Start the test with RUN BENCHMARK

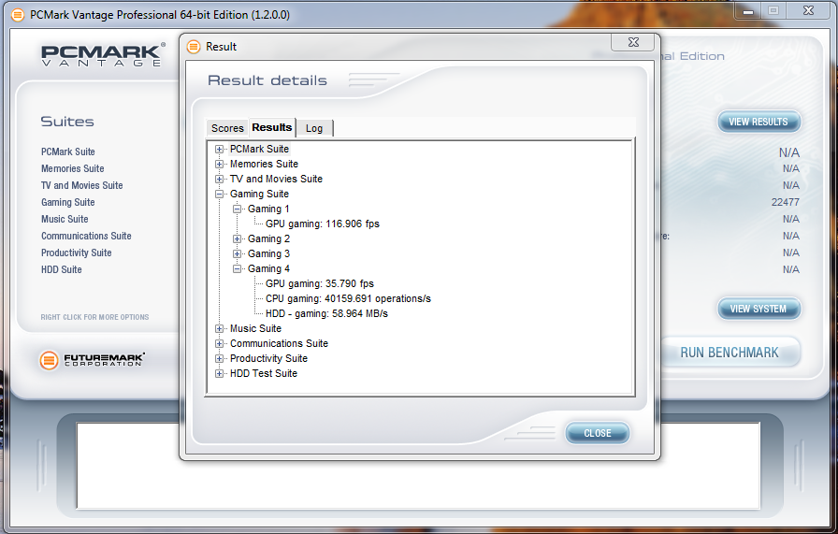730,353
